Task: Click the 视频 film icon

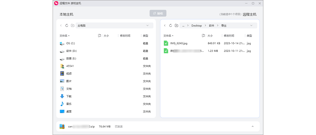Action: (62, 74)
